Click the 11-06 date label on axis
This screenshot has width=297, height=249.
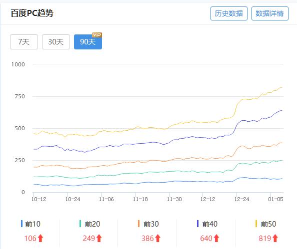point(106,199)
